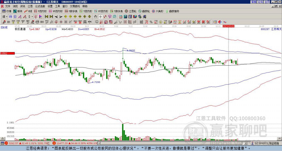The height and width of the screenshot is (151, 282).
Task: Open the P数字表 tool
Action: point(71,11)
